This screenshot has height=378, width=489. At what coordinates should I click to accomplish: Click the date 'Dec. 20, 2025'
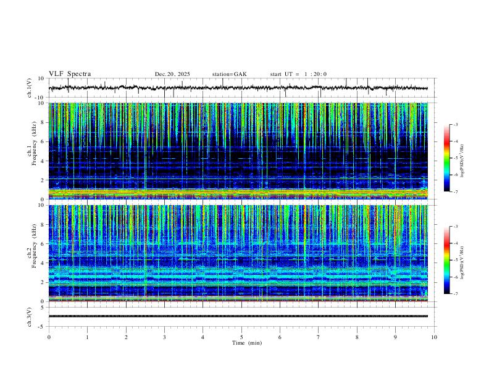click(x=172, y=74)
